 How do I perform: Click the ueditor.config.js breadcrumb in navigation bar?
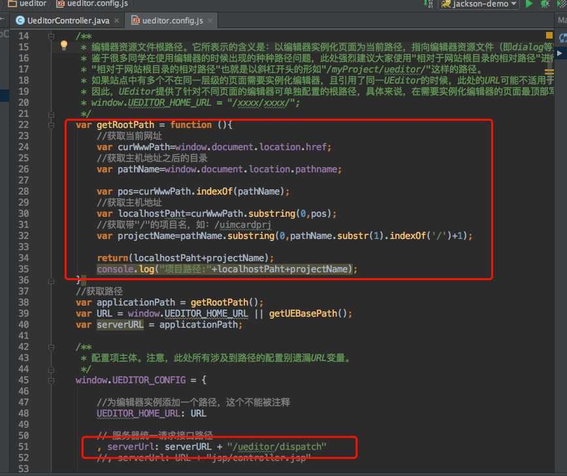point(93,4)
